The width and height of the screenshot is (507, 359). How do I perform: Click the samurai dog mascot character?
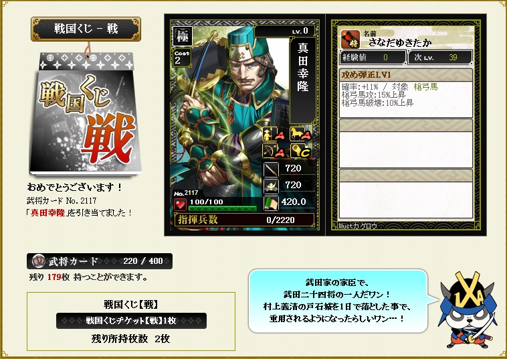point(468,310)
